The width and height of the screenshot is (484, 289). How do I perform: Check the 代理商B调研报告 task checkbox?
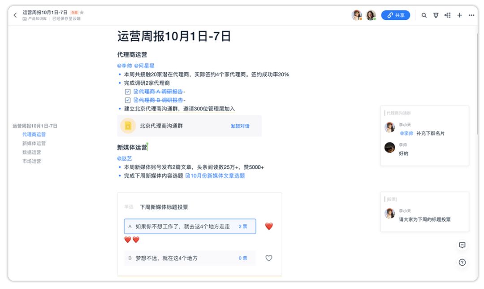tap(128, 100)
